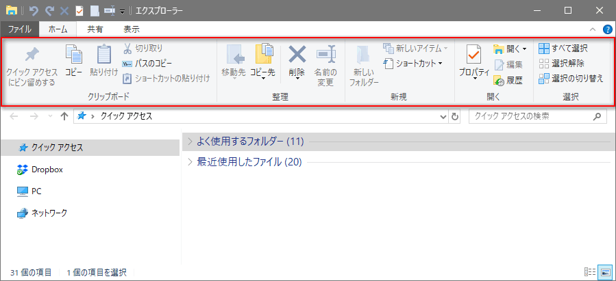Viewport: 616px width, 281px height.
Task: Expand the よく使用するフォルダー (11) group
Action: 190,142
